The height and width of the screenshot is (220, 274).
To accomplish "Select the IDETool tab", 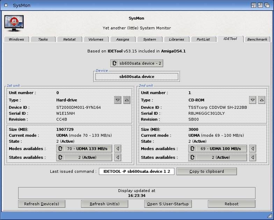I will coord(230,38).
